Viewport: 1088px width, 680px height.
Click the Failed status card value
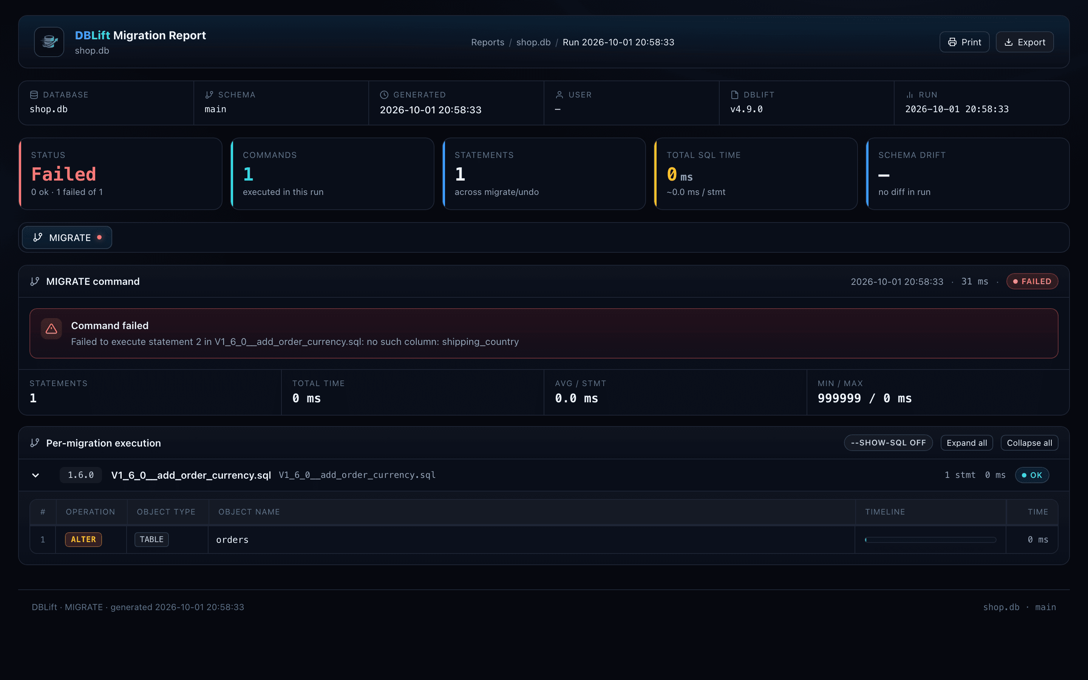[x=63, y=174]
